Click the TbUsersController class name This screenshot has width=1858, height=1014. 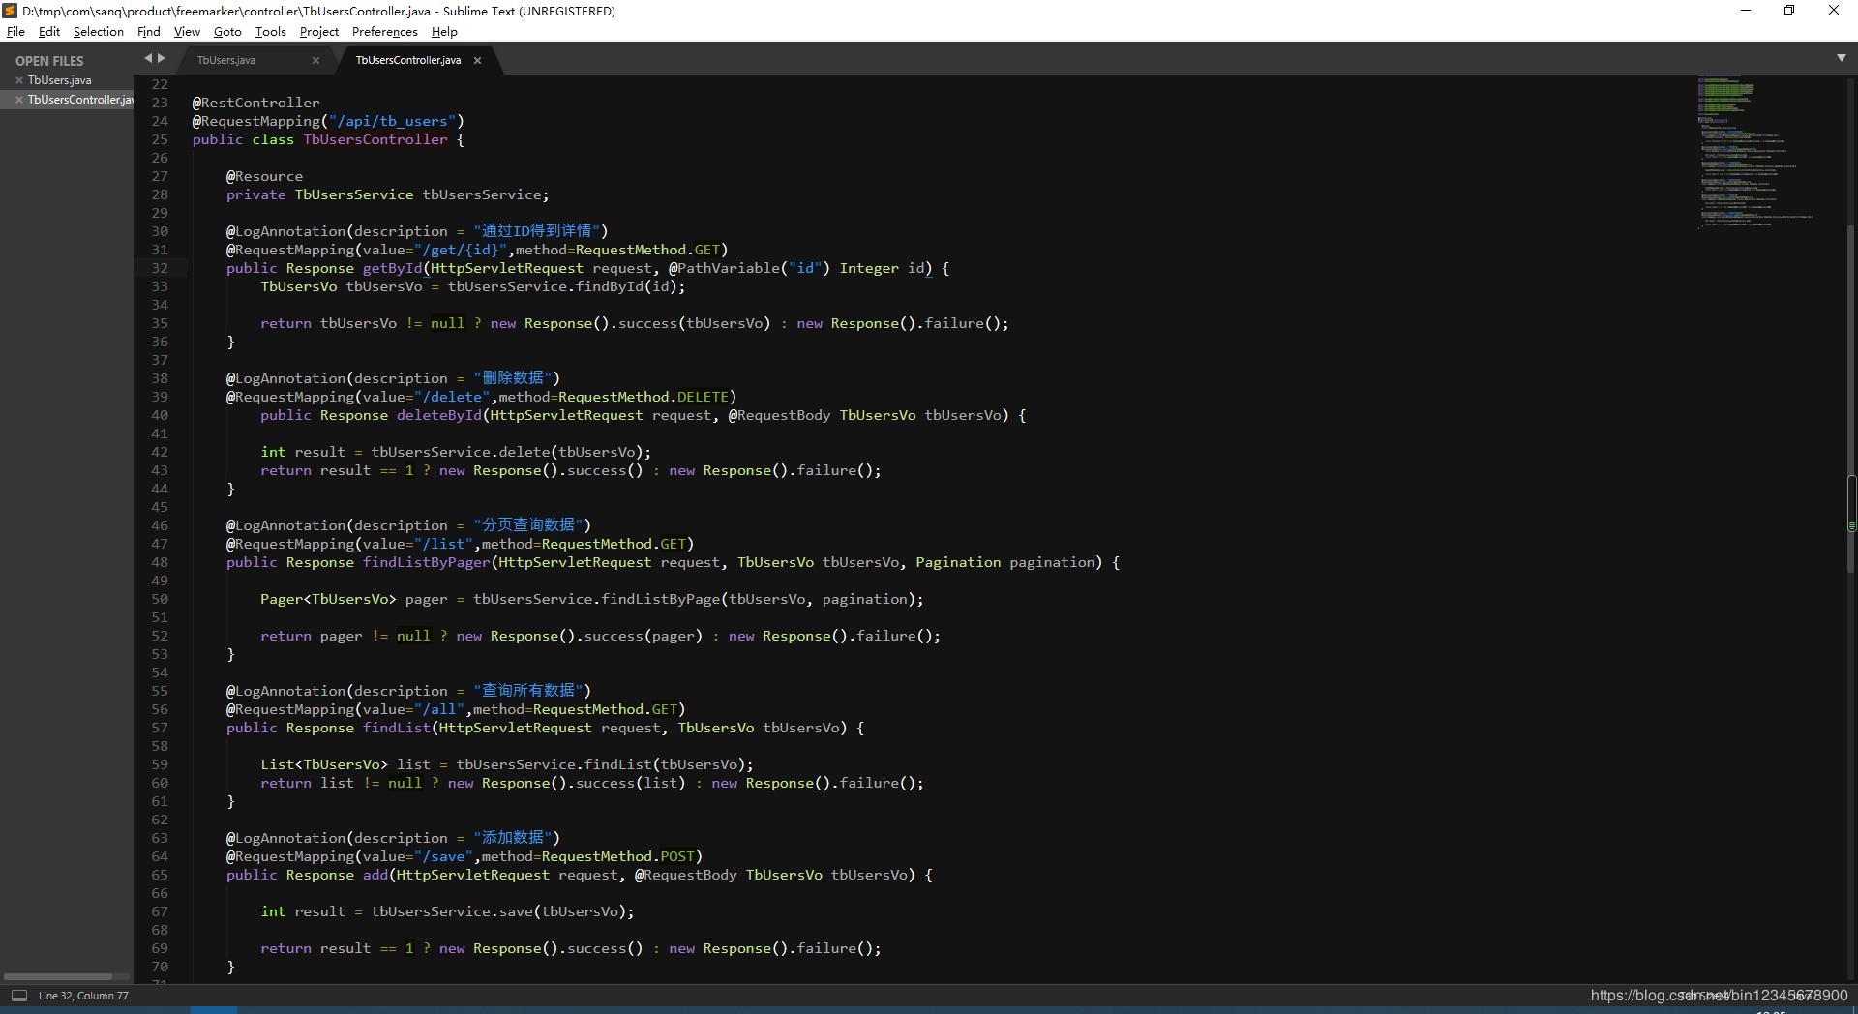375,139
